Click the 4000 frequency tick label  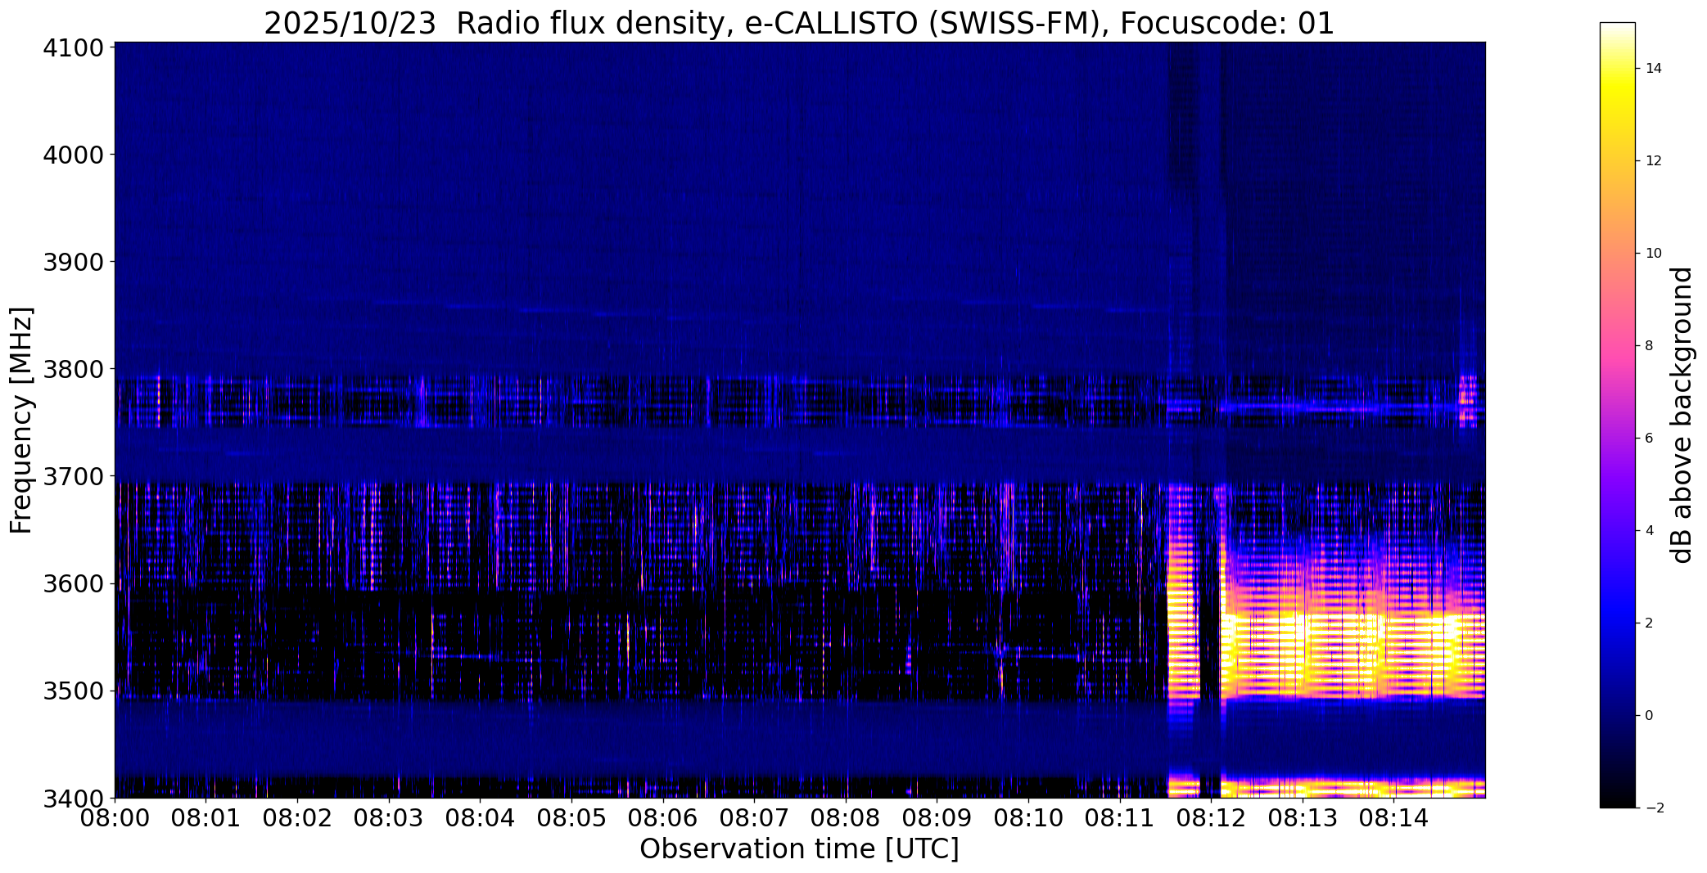[73, 155]
